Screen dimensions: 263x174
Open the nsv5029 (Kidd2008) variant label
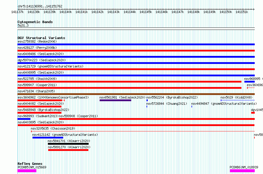(236, 97)
